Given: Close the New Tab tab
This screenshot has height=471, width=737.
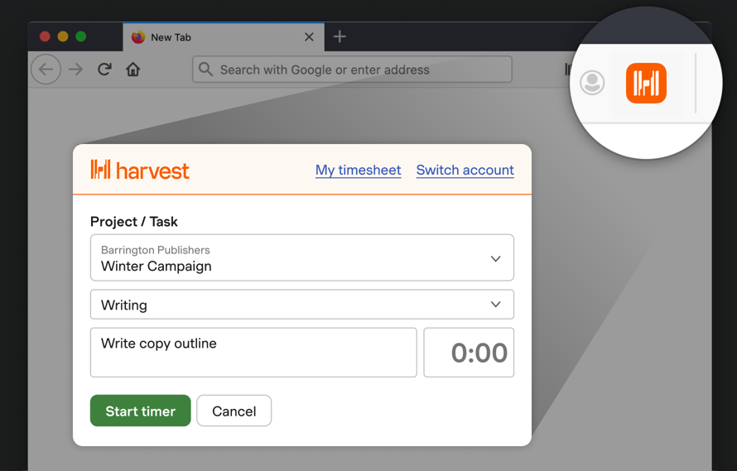Looking at the screenshot, I should (309, 36).
